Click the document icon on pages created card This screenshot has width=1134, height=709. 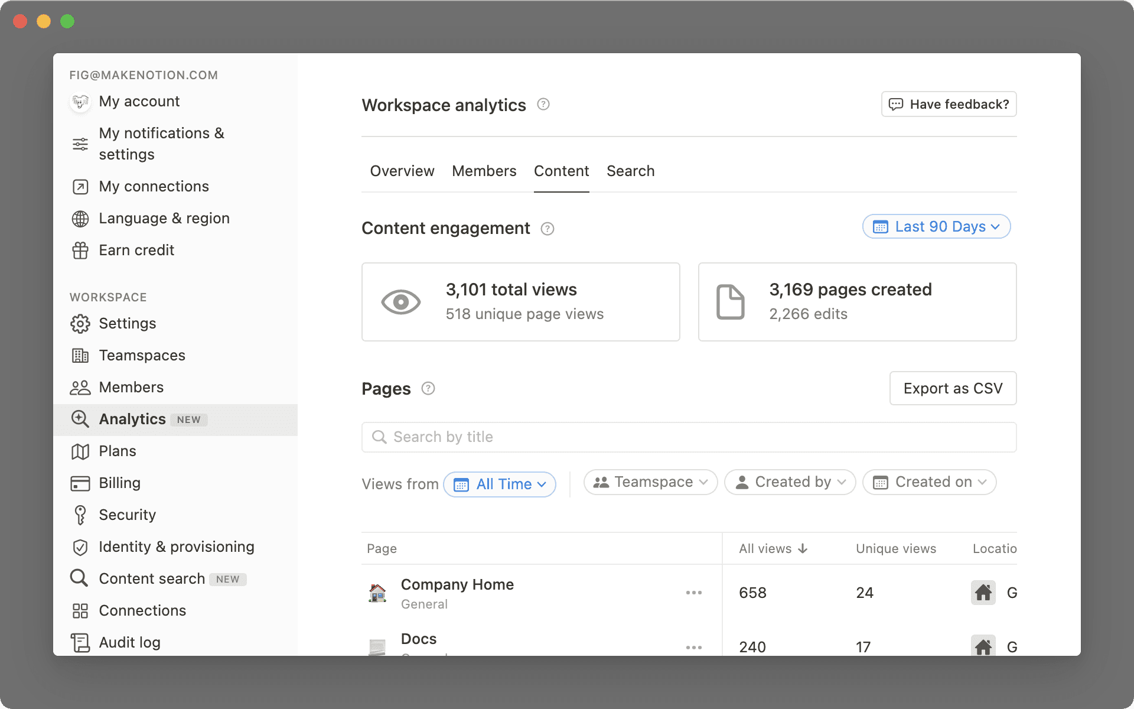coord(730,301)
